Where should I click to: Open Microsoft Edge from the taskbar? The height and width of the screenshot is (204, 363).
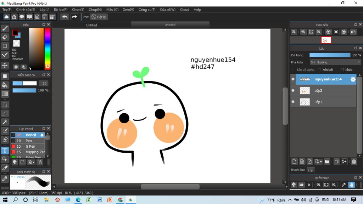coord(78,200)
